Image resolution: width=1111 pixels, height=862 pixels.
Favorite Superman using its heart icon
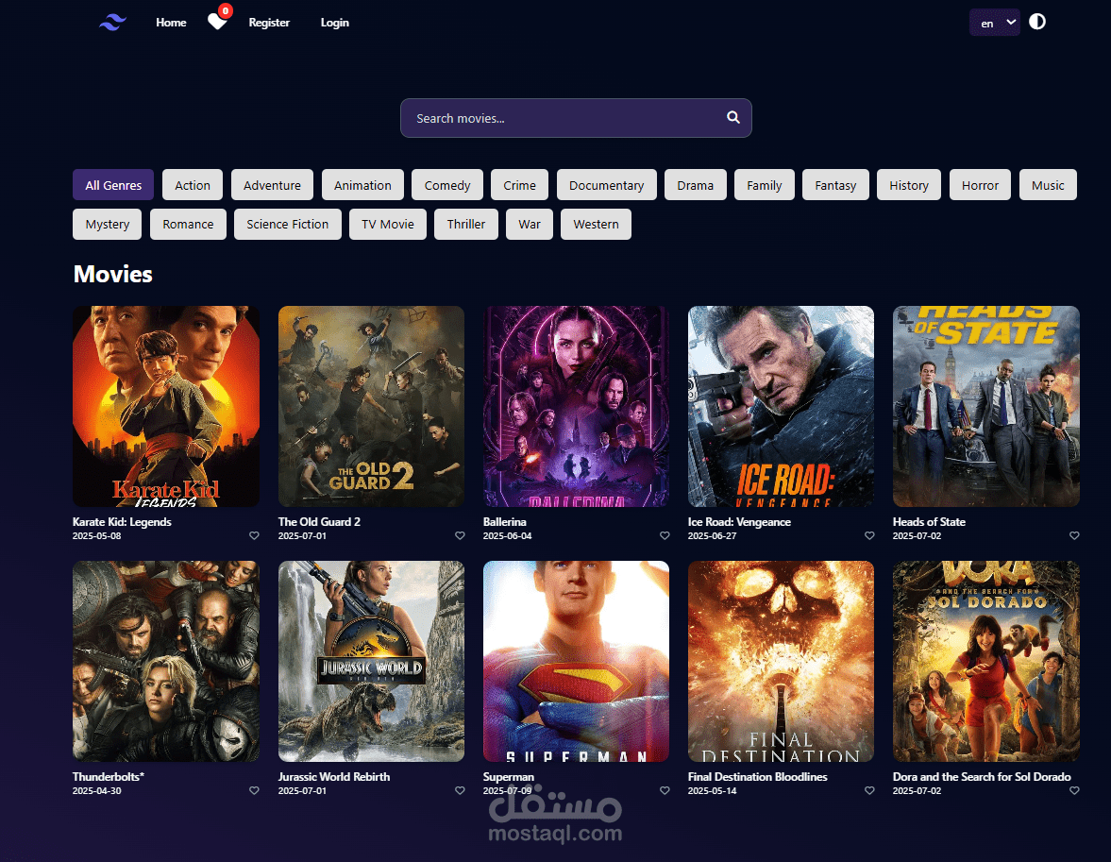coord(665,790)
